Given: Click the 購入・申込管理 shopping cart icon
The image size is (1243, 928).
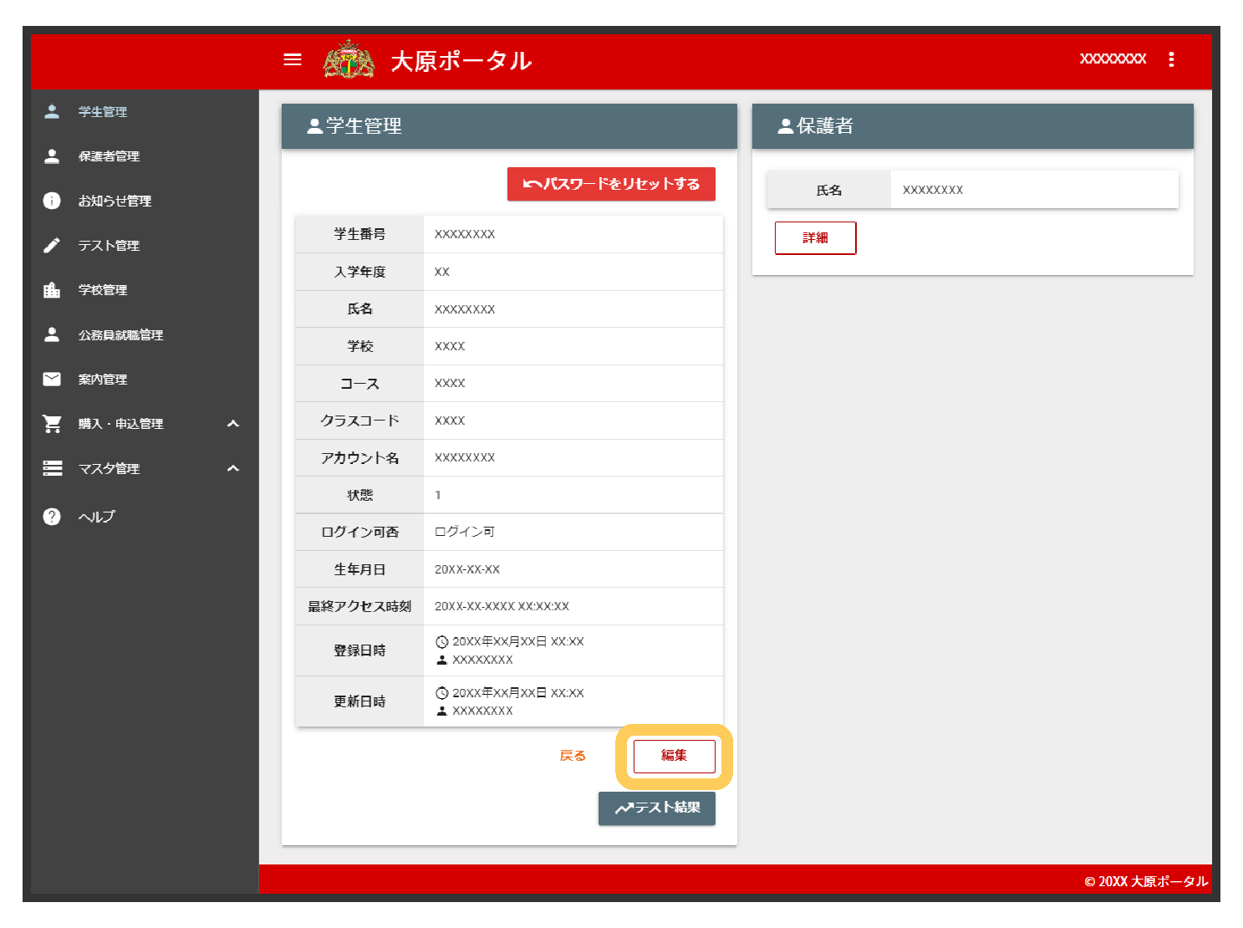Looking at the screenshot, I should [52, 424].
